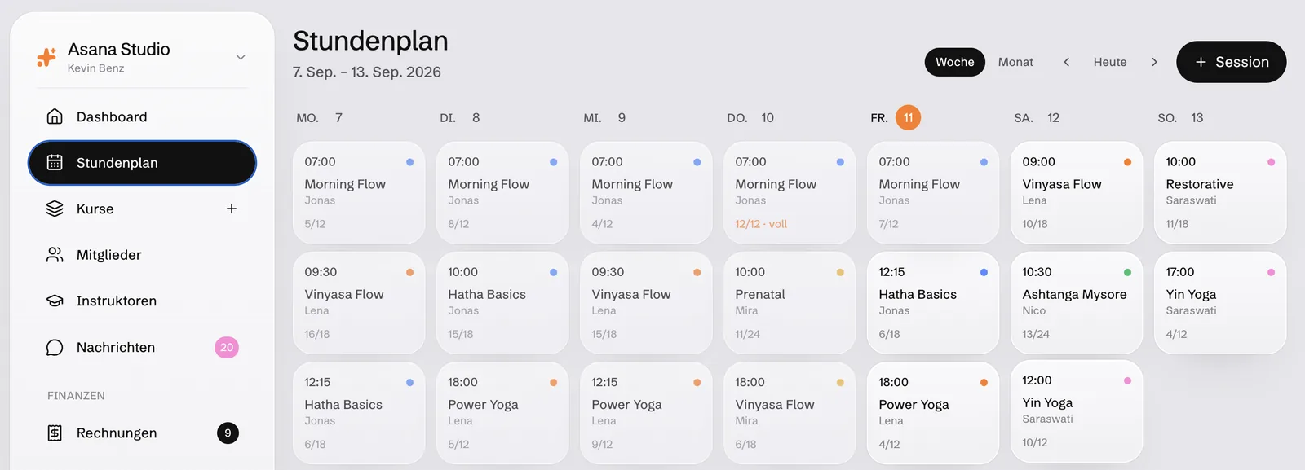
Task: Click the Asana Studio sparkle logo
Action: pos(46,57)
